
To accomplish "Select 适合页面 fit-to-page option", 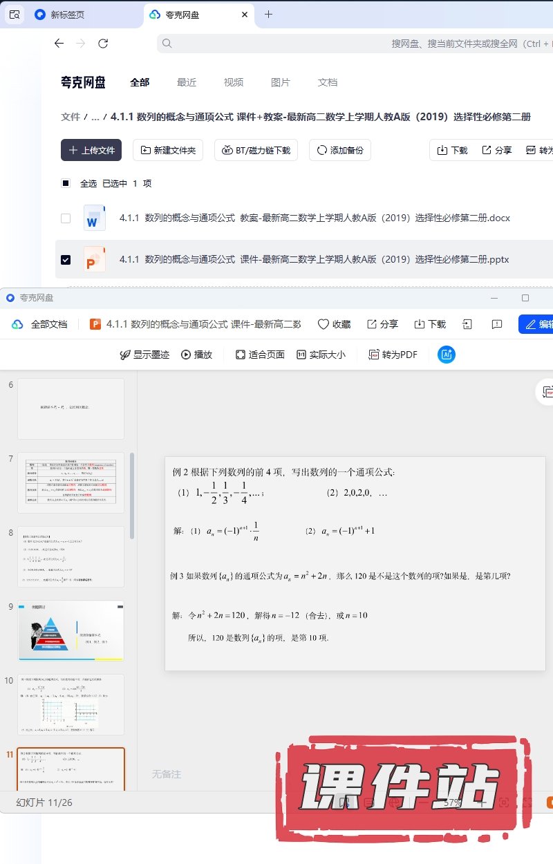I will (260, 355).
